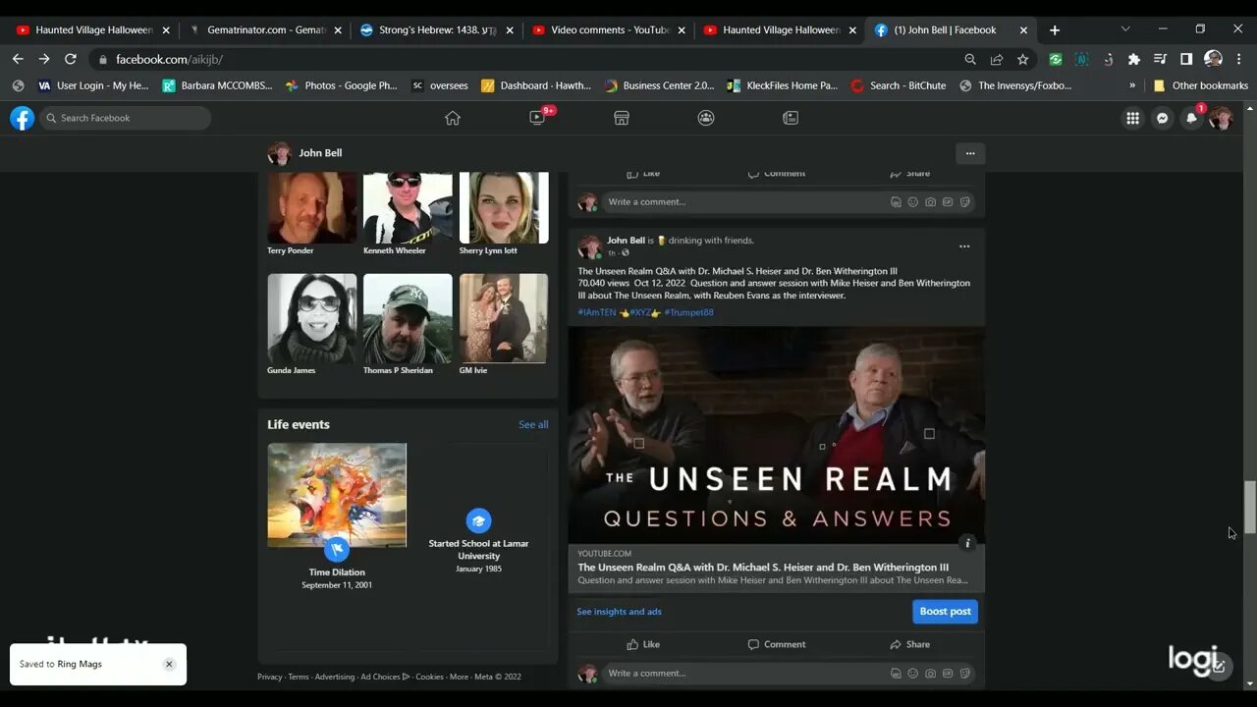The height and width of the screenshot is (707, 1257).
Task: Open notifications bell icon
Action: 1191,118
